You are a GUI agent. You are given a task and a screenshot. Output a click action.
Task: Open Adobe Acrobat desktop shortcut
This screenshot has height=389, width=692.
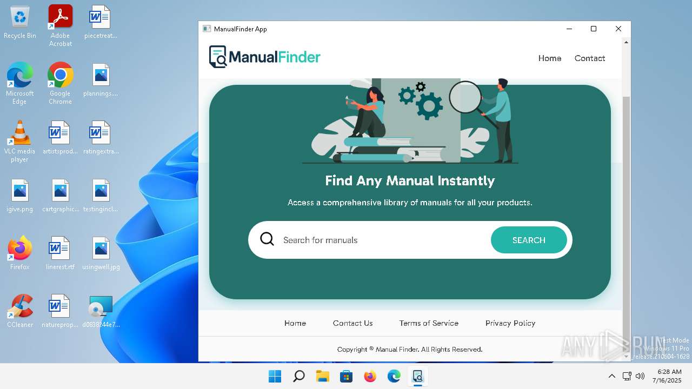pos(61,26)
